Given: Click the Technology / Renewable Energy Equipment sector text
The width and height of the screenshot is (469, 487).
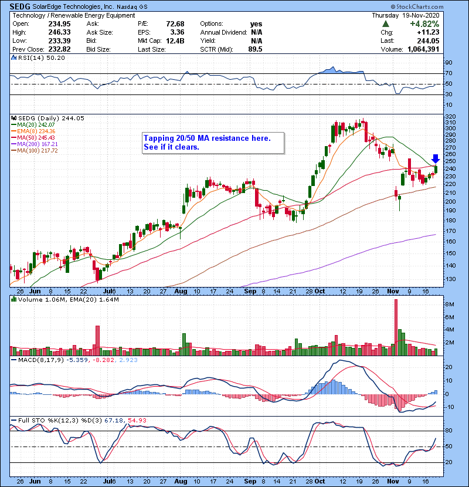Looking at the screenshot, I should click(x=74, y=15).
